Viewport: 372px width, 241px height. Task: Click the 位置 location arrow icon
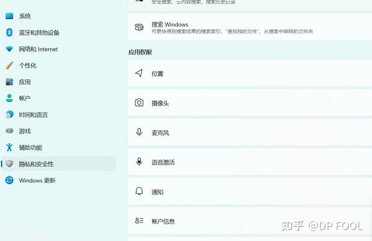(139, 73)
